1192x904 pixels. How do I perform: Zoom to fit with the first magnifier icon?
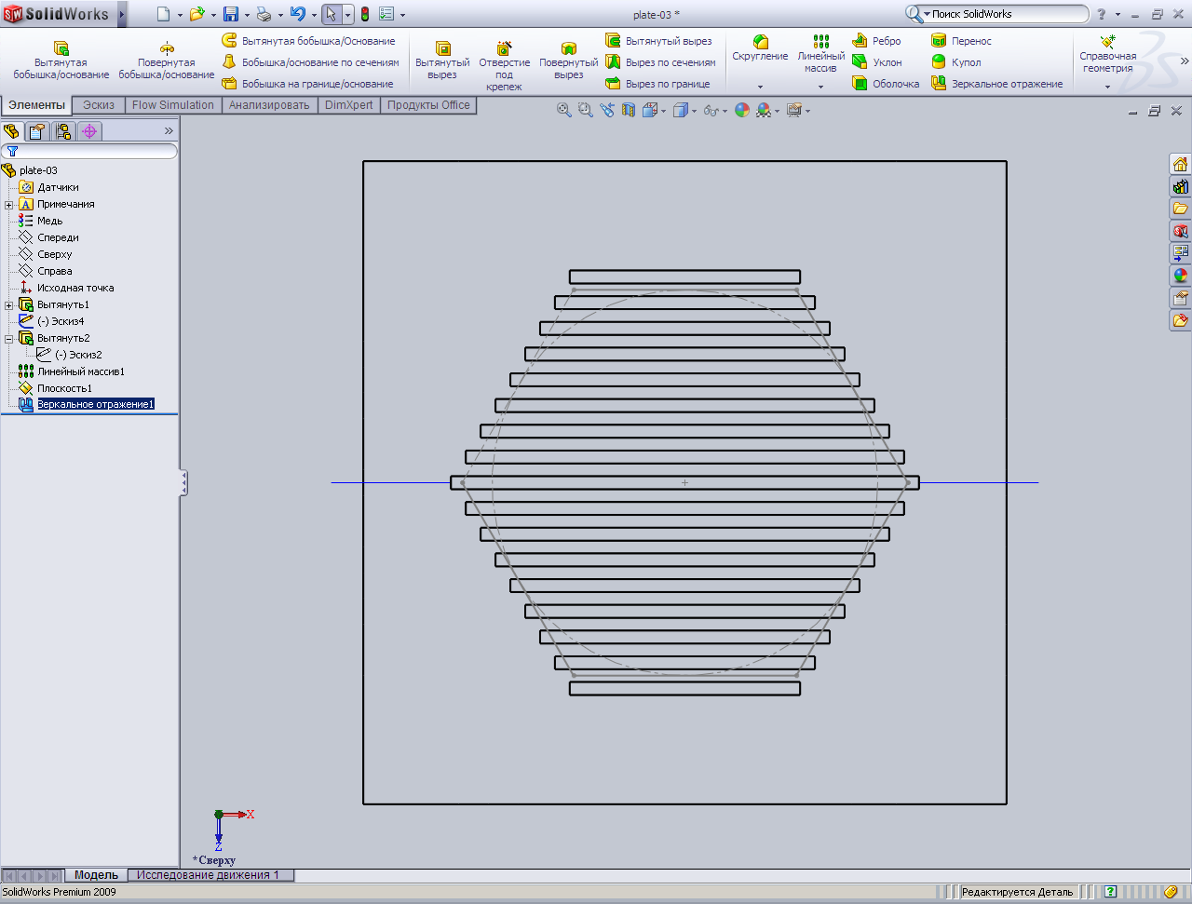tap(563, 110)
